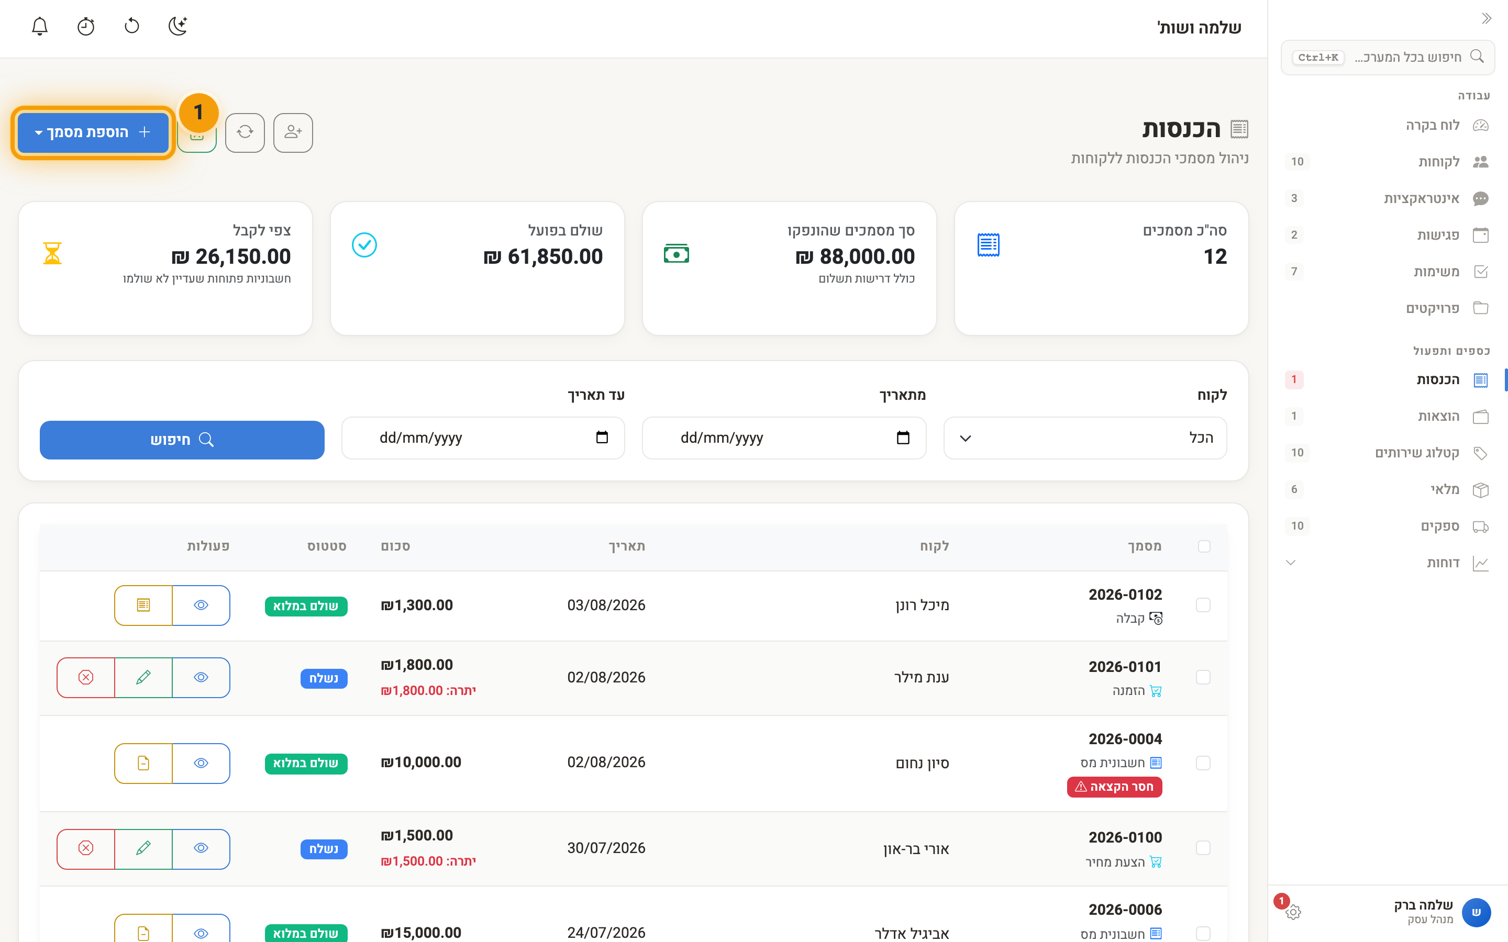Viewport: 1508px width, 942px height.
Task: Cancel order 2026-0101 with red X
Action: coord(86,677)
